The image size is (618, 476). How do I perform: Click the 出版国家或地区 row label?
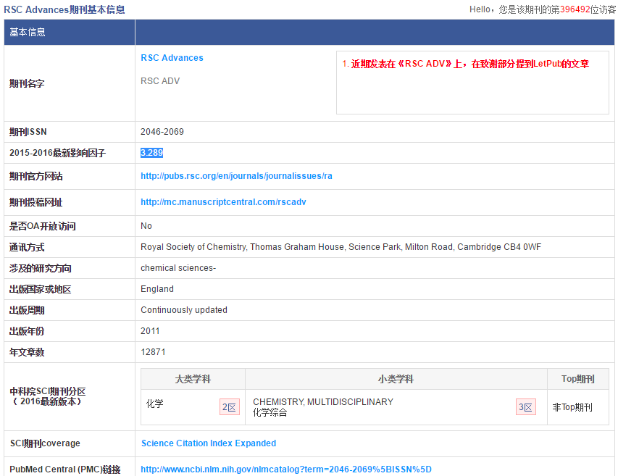[40, 289]
